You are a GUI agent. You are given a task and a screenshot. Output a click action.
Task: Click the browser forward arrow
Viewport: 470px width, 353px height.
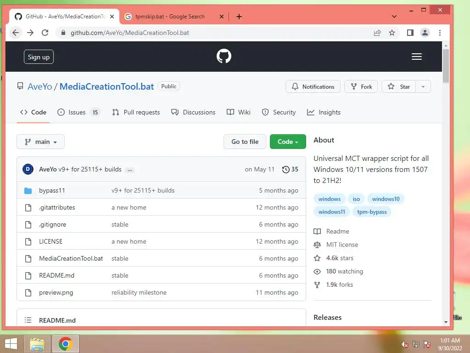coord(30,33)
